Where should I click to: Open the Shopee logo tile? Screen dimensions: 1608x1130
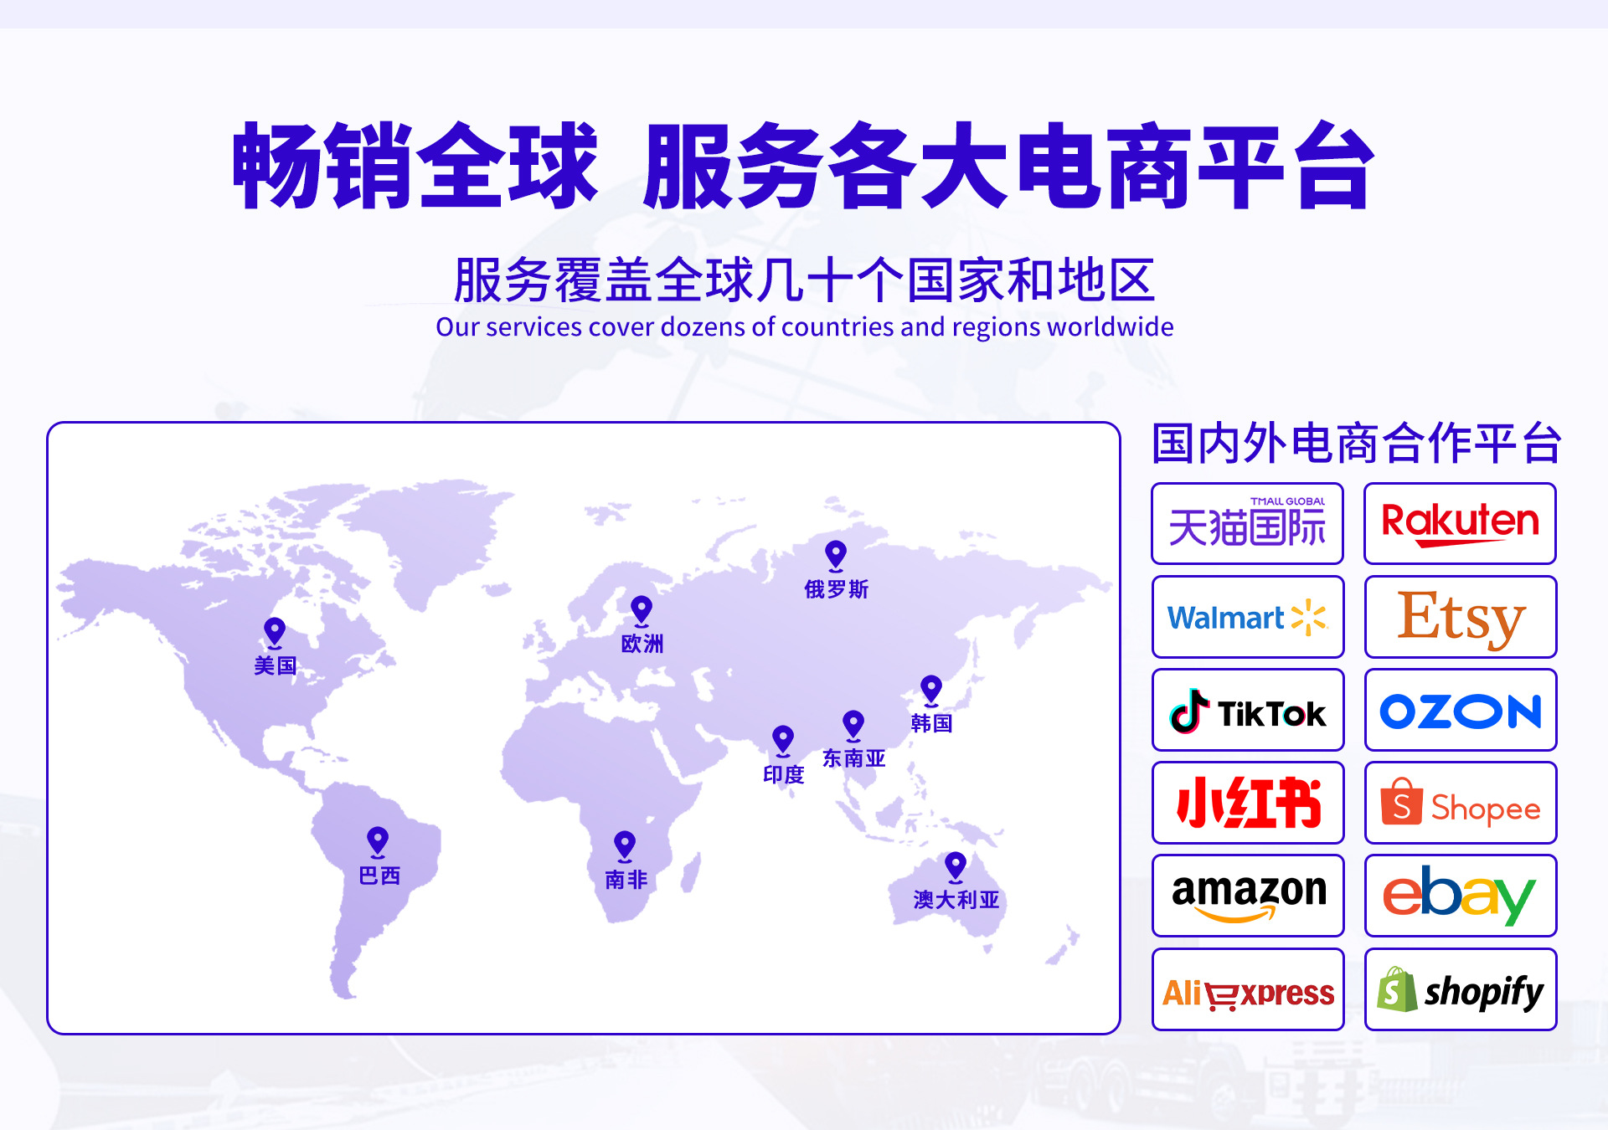coord(1460,803)
